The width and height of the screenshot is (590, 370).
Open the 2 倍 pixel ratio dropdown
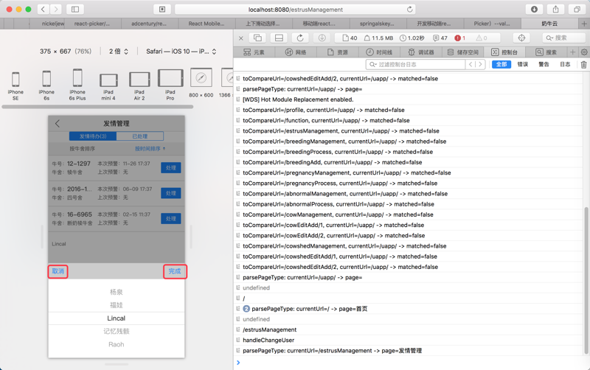tap(119, 51)
